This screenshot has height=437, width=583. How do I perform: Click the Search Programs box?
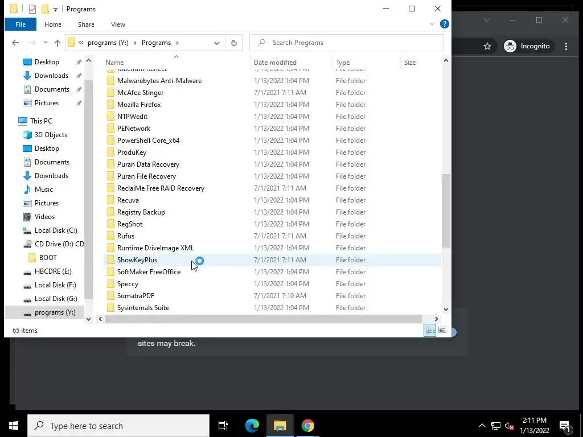tap(347, 43)
